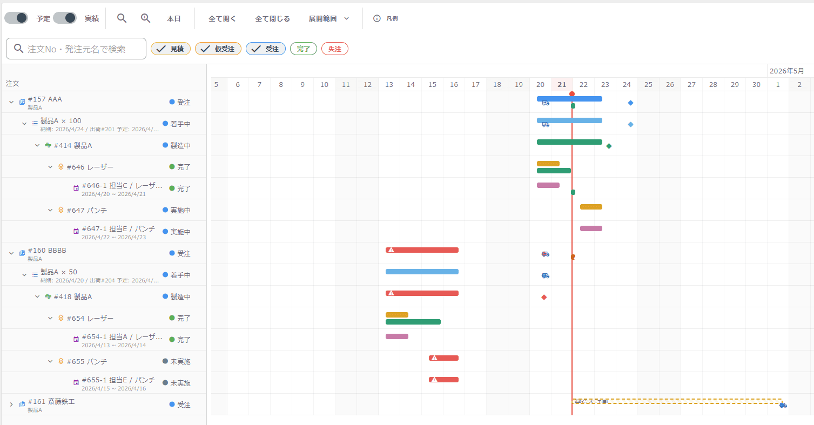Collapse the #157 AAA order row
Screen dimensions: 814x425
(x=11, y=102)
